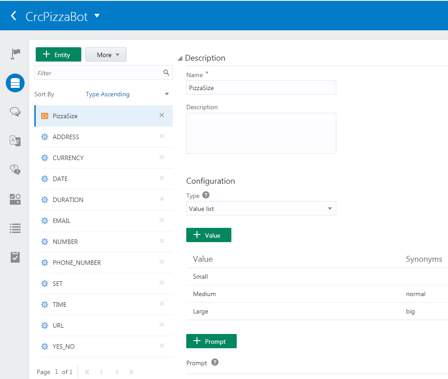Screen dimensions: 448x379
Task: Open the clipboard checkmark icon in sidebar
Action: (15, 257)
